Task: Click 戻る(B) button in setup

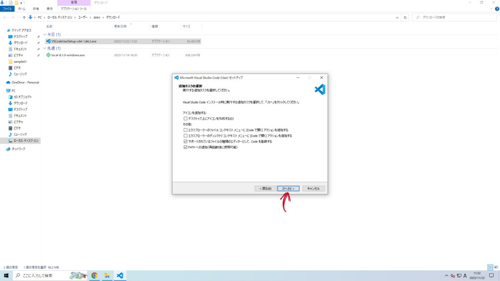Action: click(265, 189)
